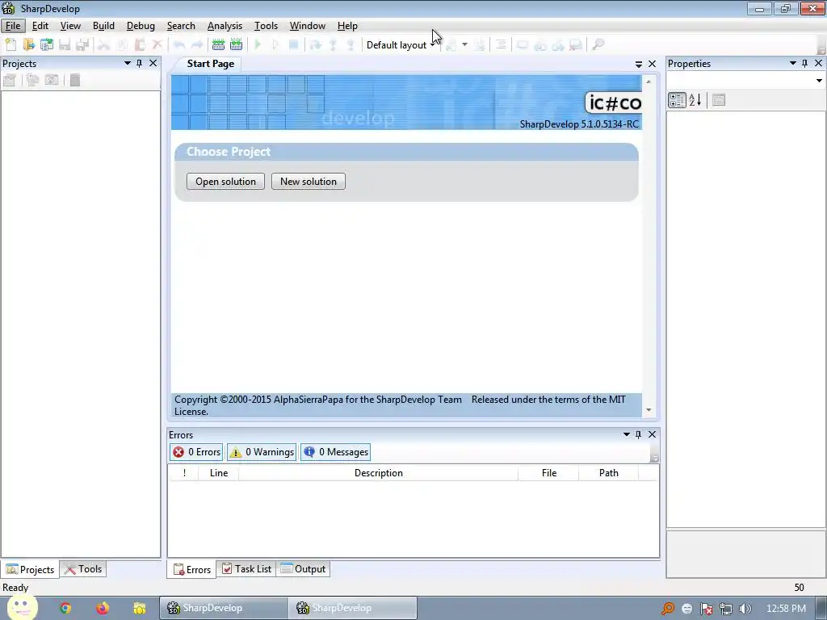The width and height of the screenshot is (827, 620).
Task: Click the Open File toolbar icon
Action: (x=29, y=45)
